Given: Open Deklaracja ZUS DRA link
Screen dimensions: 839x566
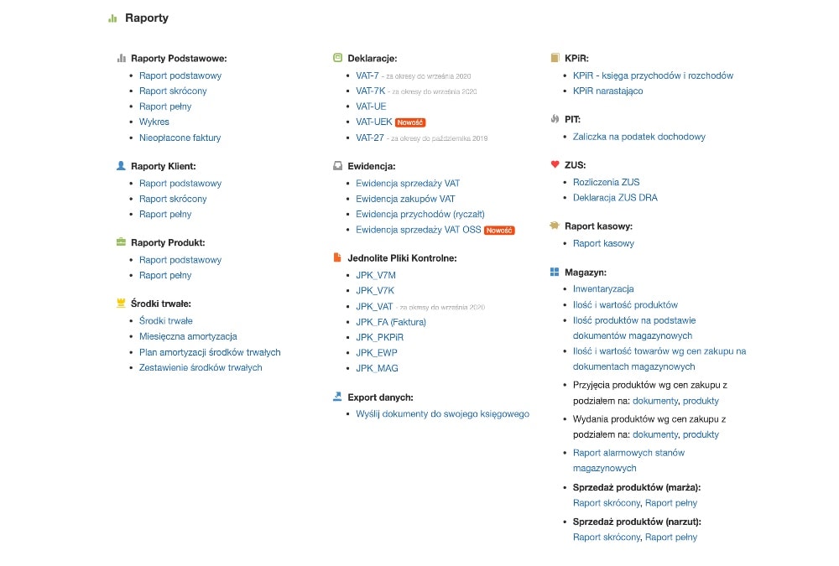Looking at the screenshot, I should (615, 198).
